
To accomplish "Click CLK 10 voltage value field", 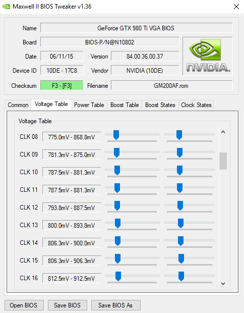I will (x=72, y=172).
